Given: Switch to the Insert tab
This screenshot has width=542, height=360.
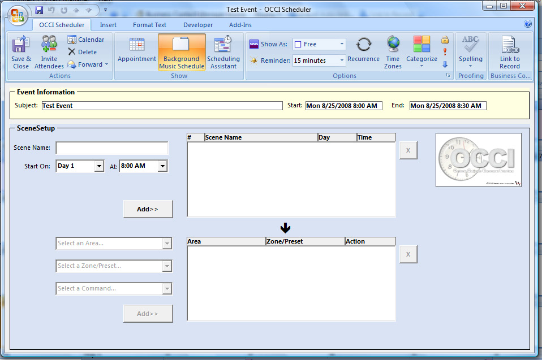Looking at the screenshot, I should (108, 25).
